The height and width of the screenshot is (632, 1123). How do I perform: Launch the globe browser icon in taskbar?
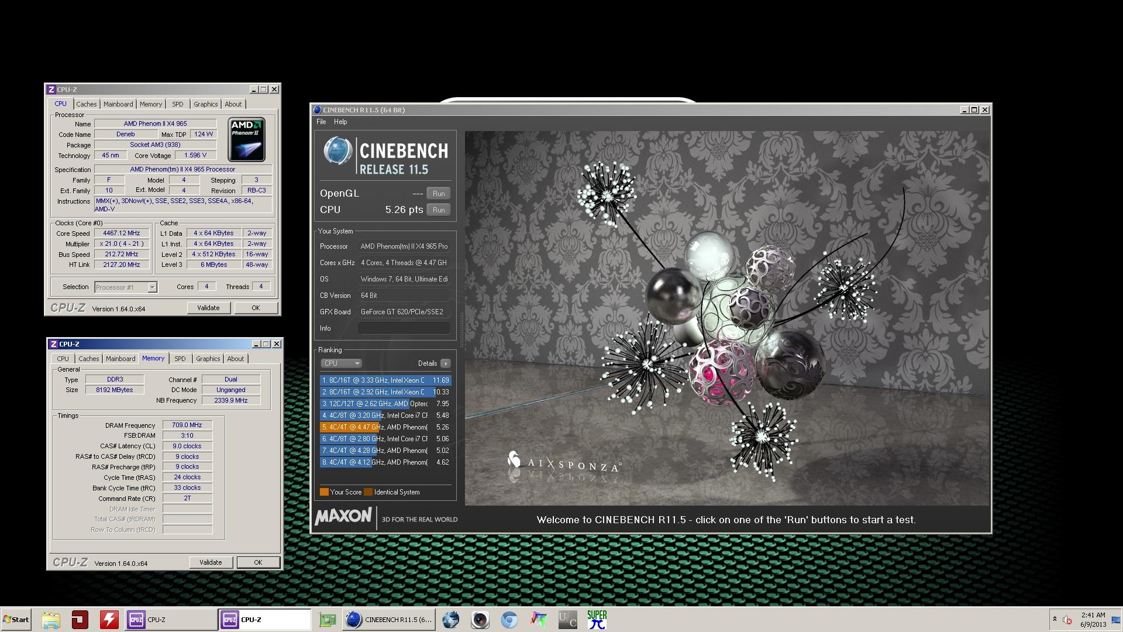(451, 620)
